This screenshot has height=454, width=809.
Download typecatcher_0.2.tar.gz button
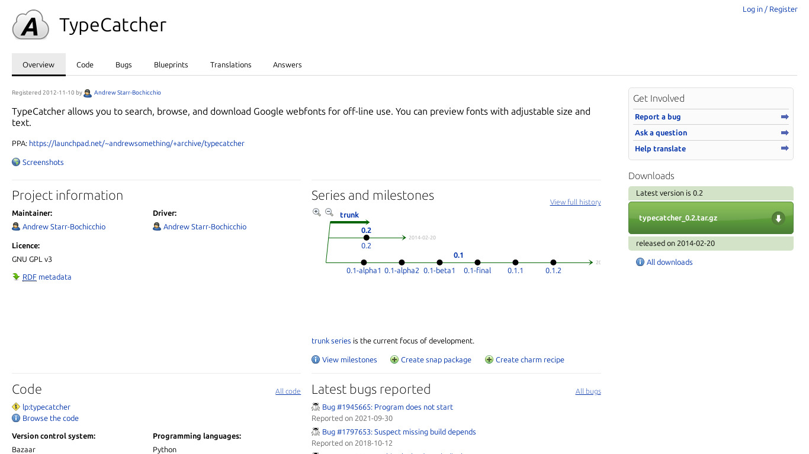point(711,218)
